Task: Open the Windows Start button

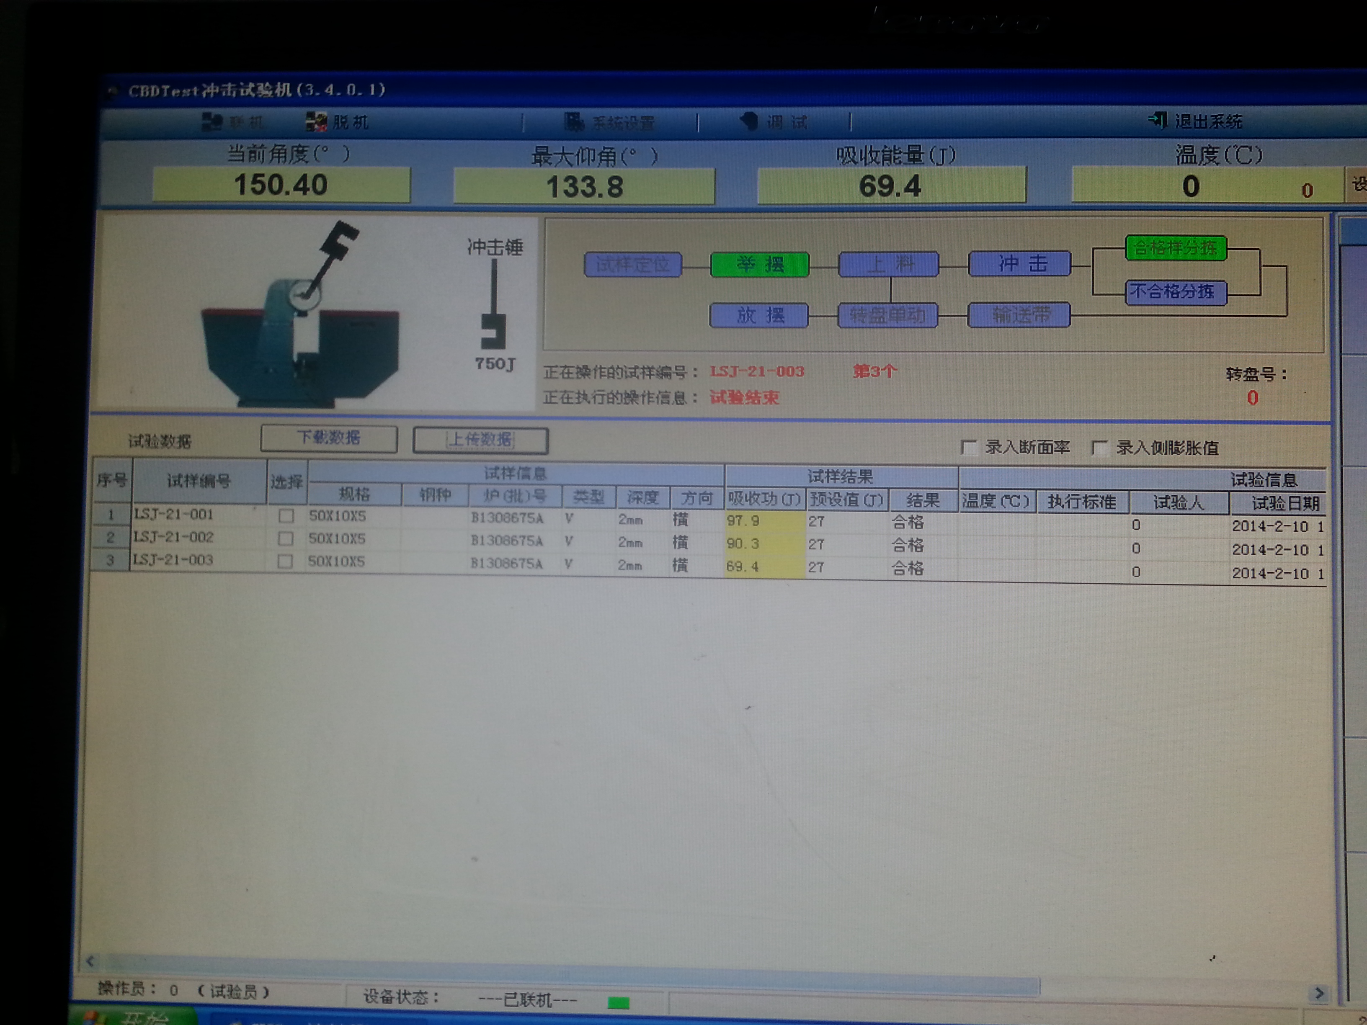Action: coord(133,1016)
